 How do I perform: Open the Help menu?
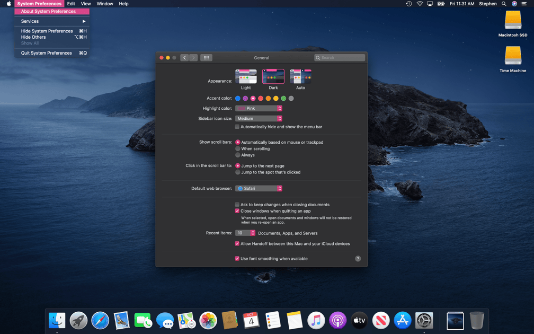123,4
